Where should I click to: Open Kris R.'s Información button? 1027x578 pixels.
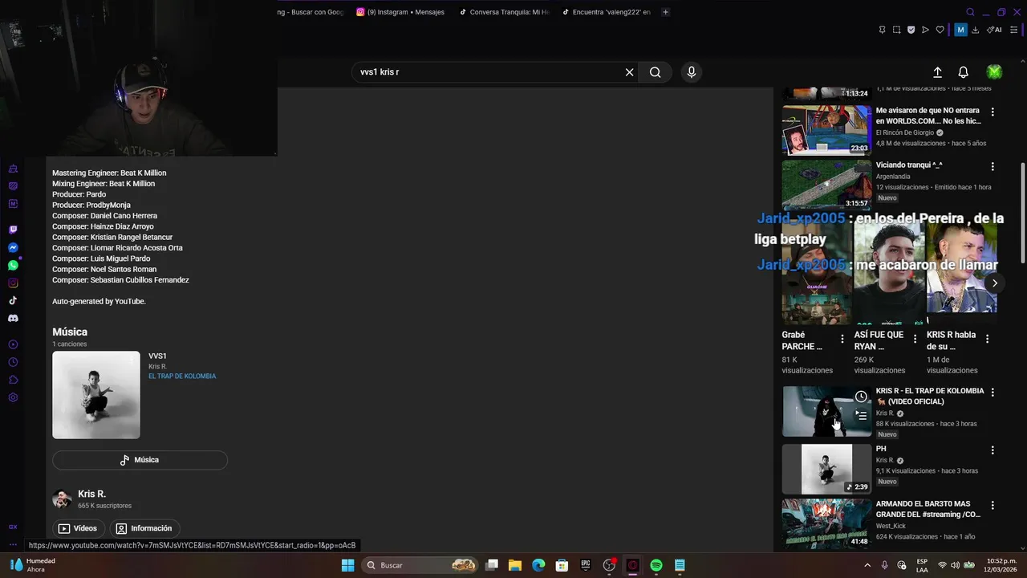tap(144, 528)
